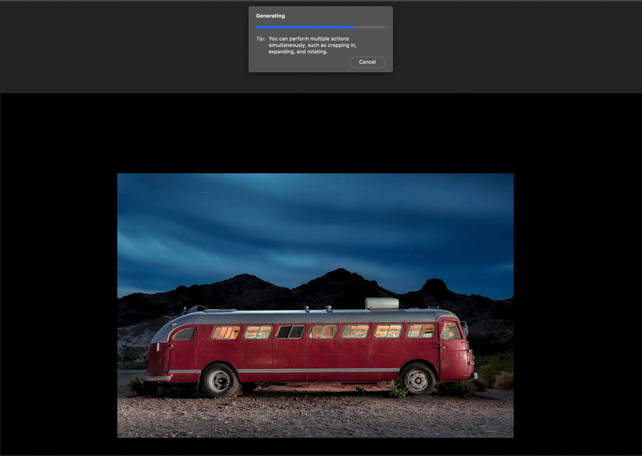
Task: Click the tip text about multiple actions
Action: point(312,45)
